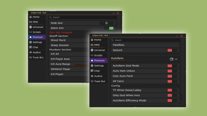207x116 pixels.
Task: Click the MM2 gamepad icon in the front window
Action: pyautogui.click(x=92, y=45)
